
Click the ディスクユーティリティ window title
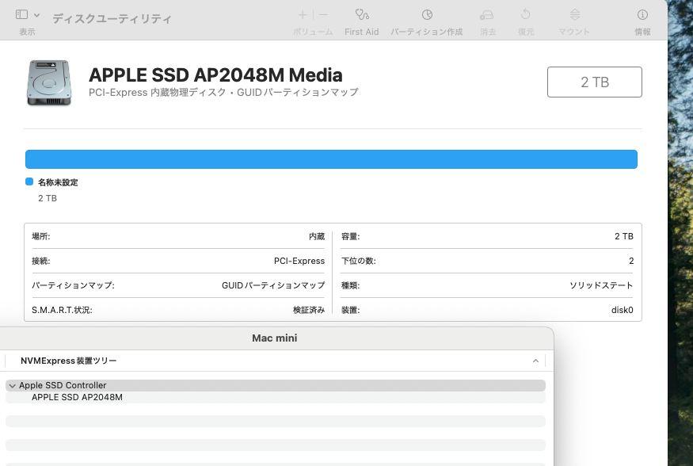click(112, 18)
